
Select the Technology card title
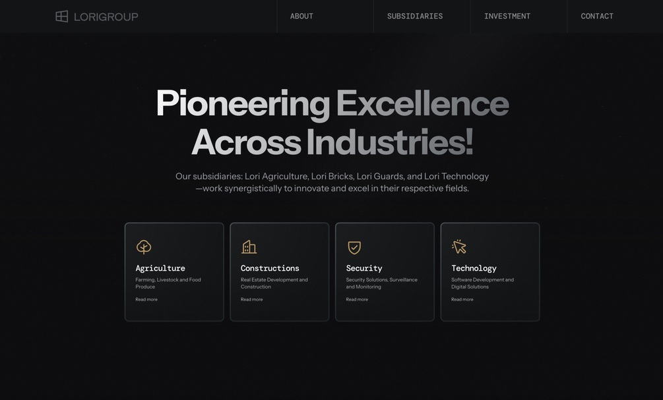474,268
